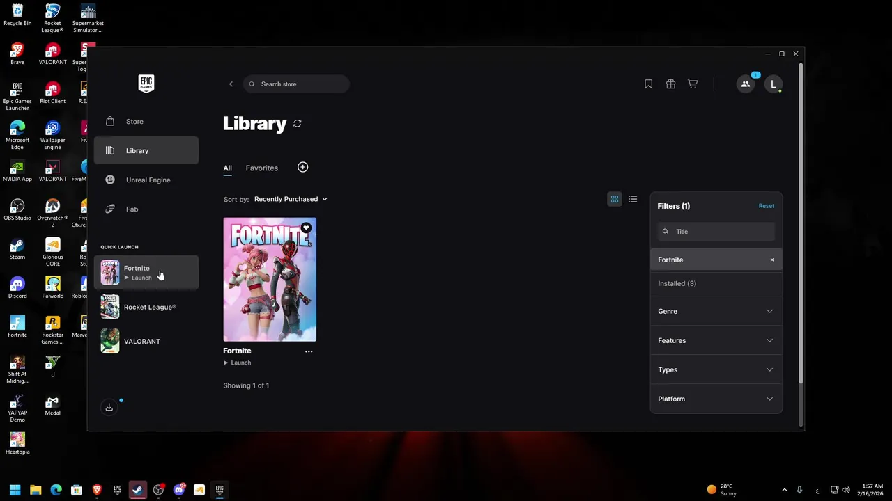Open the Windows Start menu
This screenshot has height=501, width=892.
point(15,490)
